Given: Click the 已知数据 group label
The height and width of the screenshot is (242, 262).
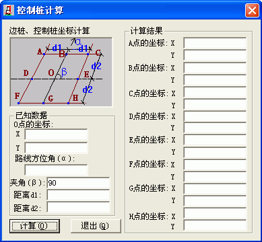Looking at the screenshot, I should 31,116.
